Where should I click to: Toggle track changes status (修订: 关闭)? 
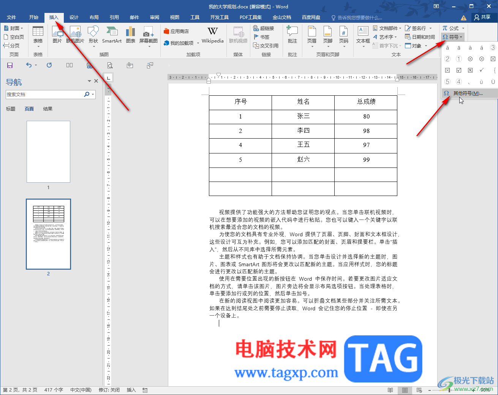[x=109, y=390]
